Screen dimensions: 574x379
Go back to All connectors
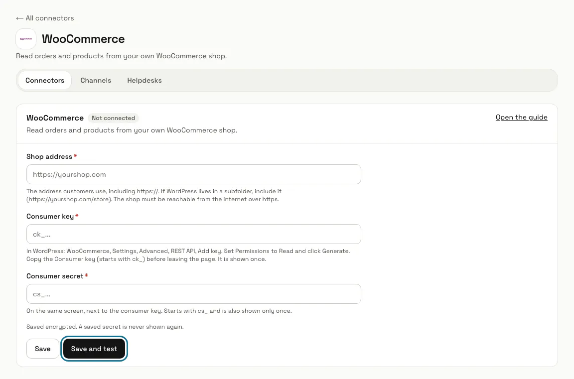(45, 18)
